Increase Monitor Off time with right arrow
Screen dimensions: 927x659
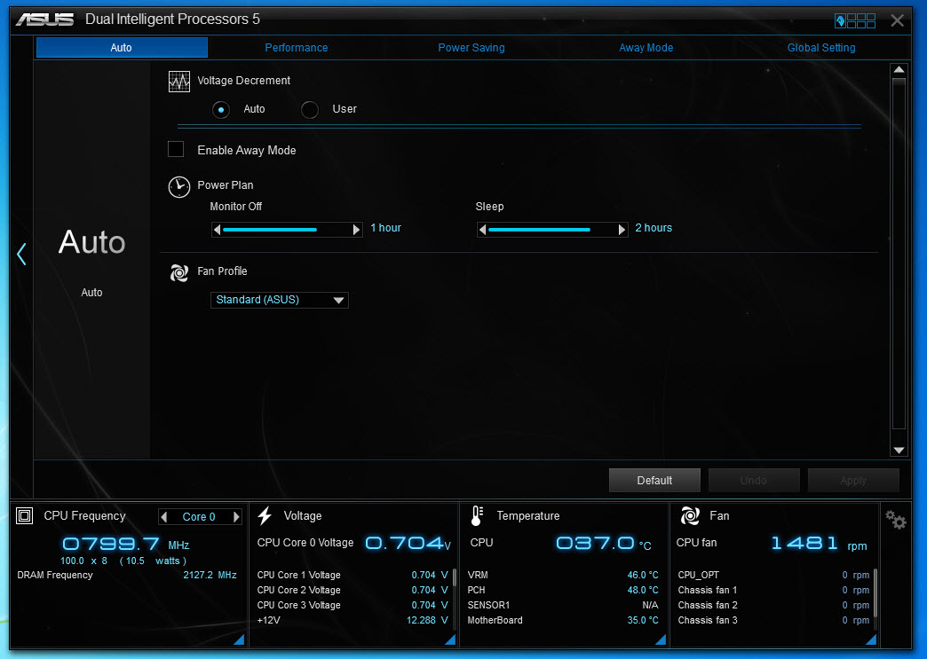(356, 230)
